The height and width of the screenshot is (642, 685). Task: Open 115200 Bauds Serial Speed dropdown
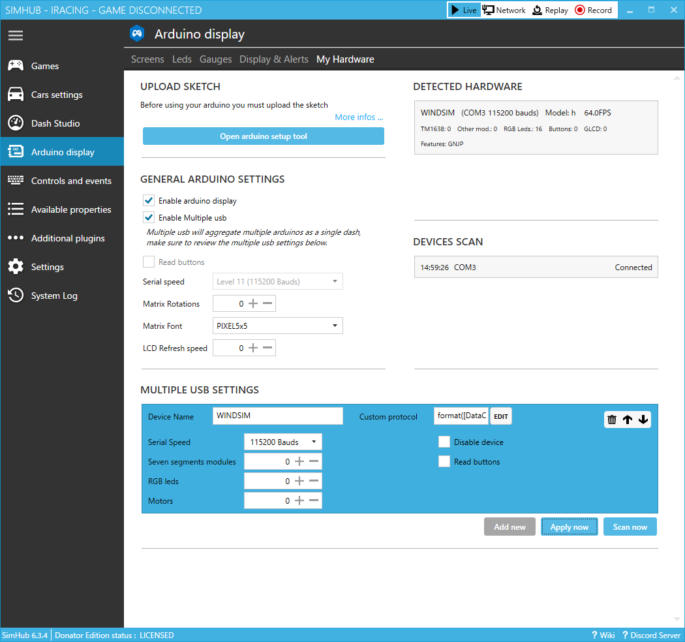tap(282, 442)
